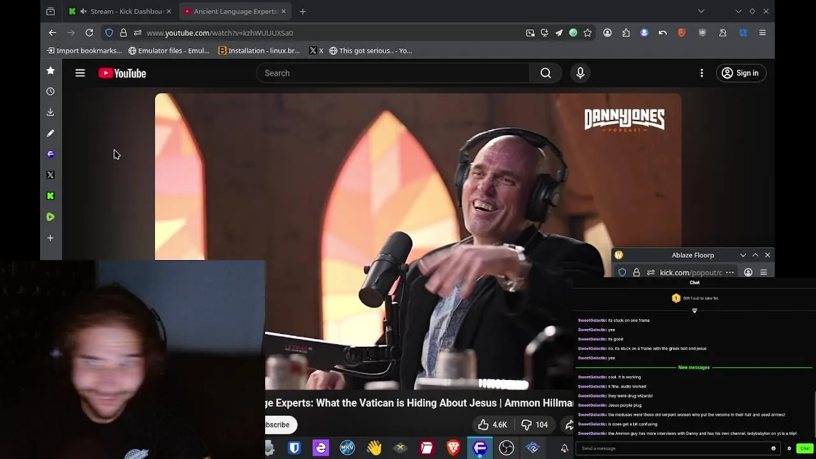Type area: click Send a message field
This screenshot has height=459, width=816.
pos(673,448)
